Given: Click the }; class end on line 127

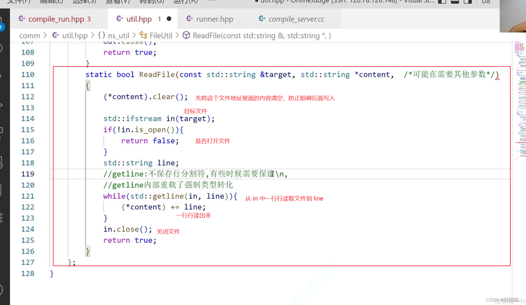Looking at the screenshot, I should (71, 262).
